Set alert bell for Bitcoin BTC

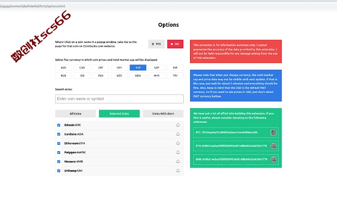(178, 125)
